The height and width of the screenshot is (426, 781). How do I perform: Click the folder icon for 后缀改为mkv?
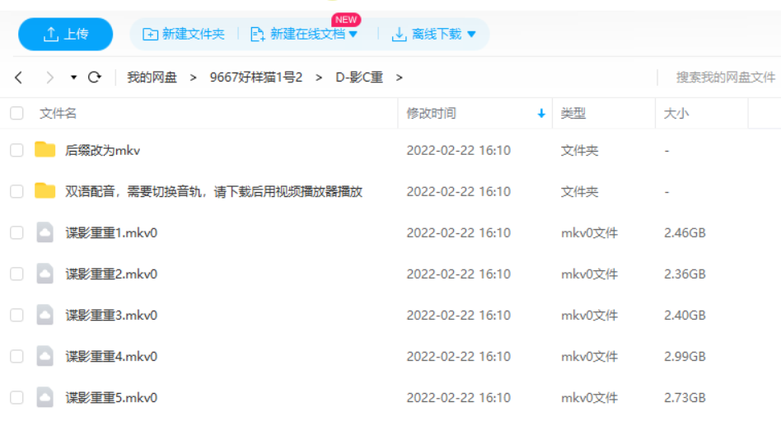tap(44, 150)
